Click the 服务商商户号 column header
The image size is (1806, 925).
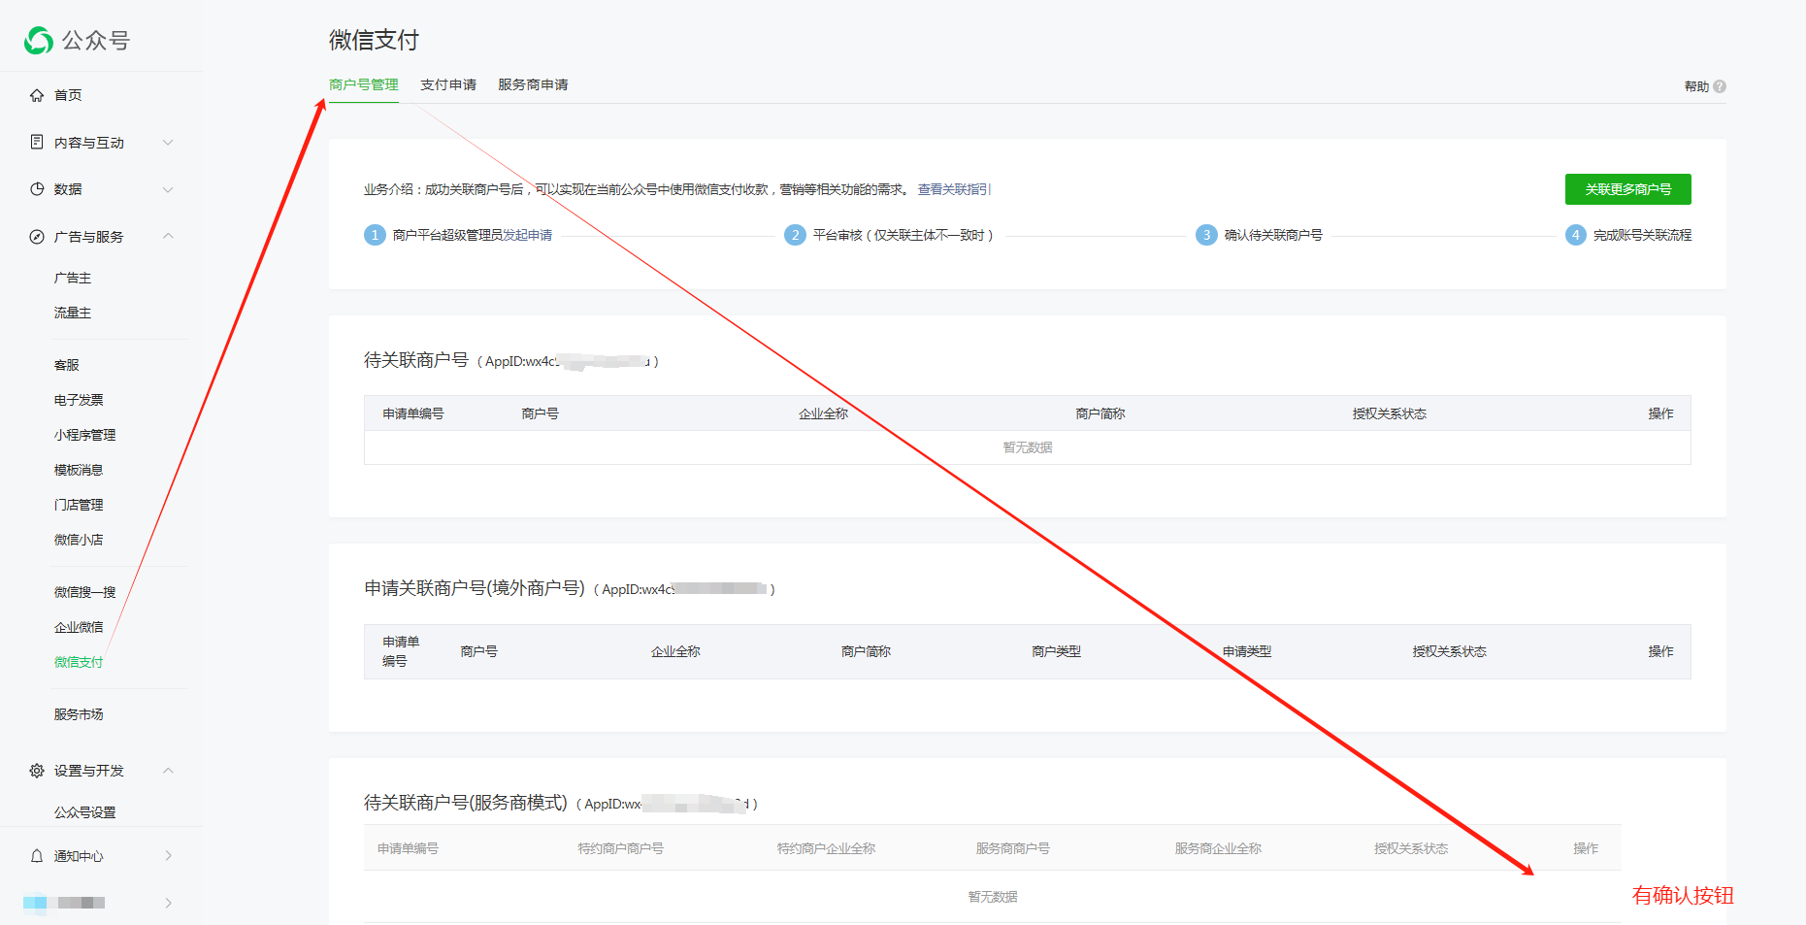coord(1013,848)
